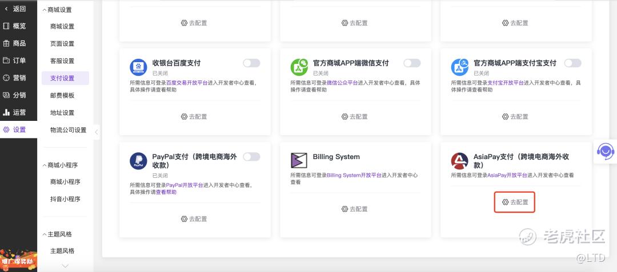Screen dimensions: 617x272
Task: Open 客服设置 customer service settings
Action: [x=62, y=61]
